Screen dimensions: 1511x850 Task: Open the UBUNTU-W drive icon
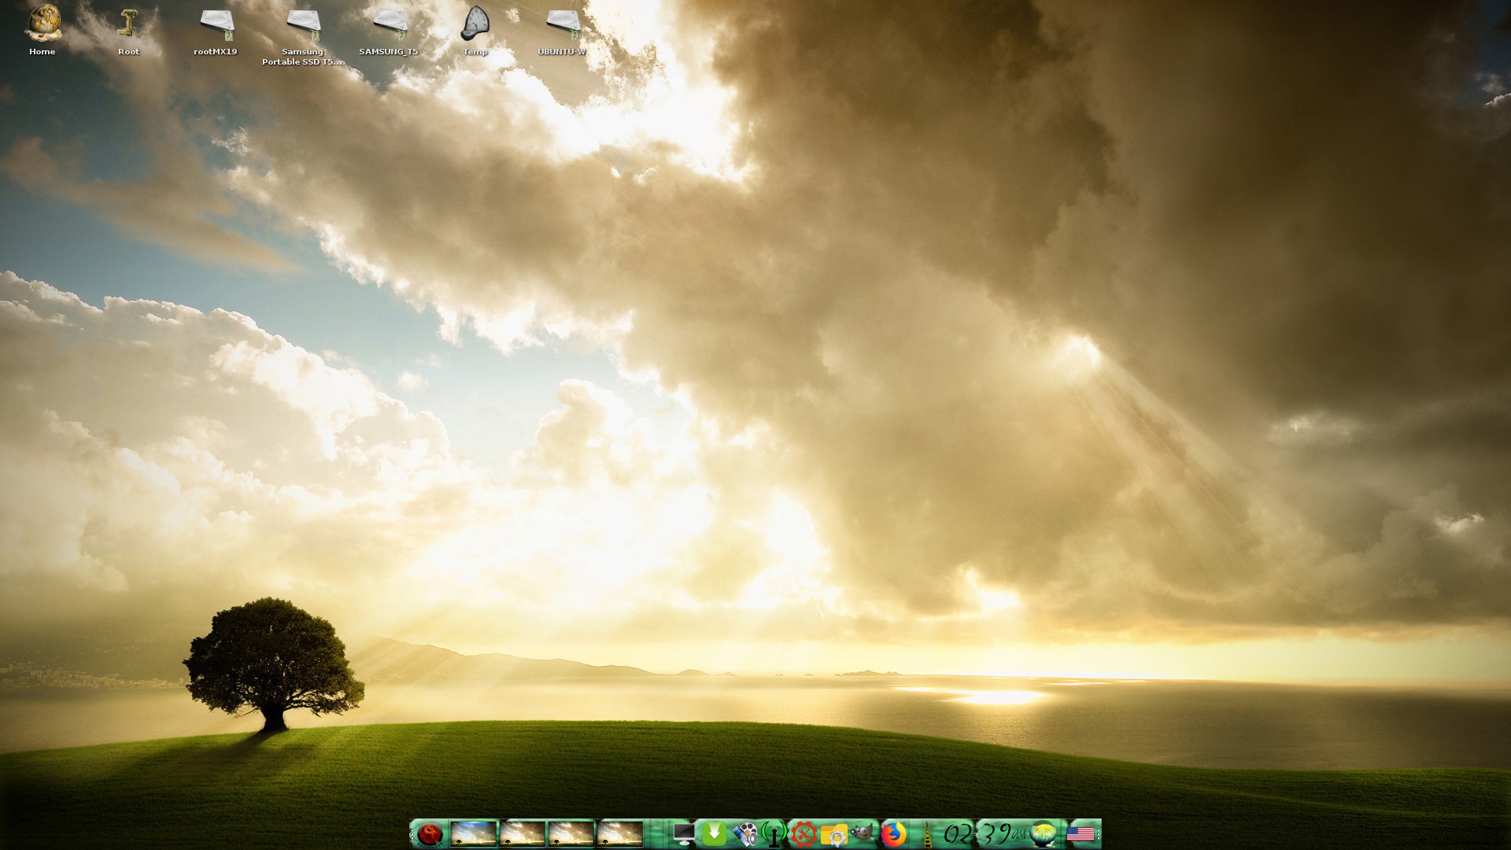[x=562, y=24]
